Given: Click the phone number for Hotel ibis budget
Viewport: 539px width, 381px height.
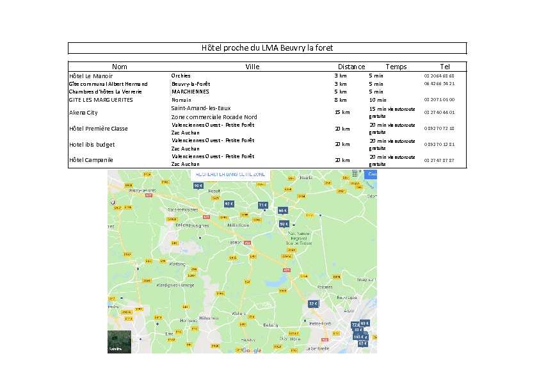Looking at the screenshot, I should click(x=439, y=145).
